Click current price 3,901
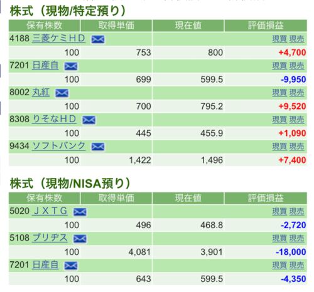 click(212, 252)
